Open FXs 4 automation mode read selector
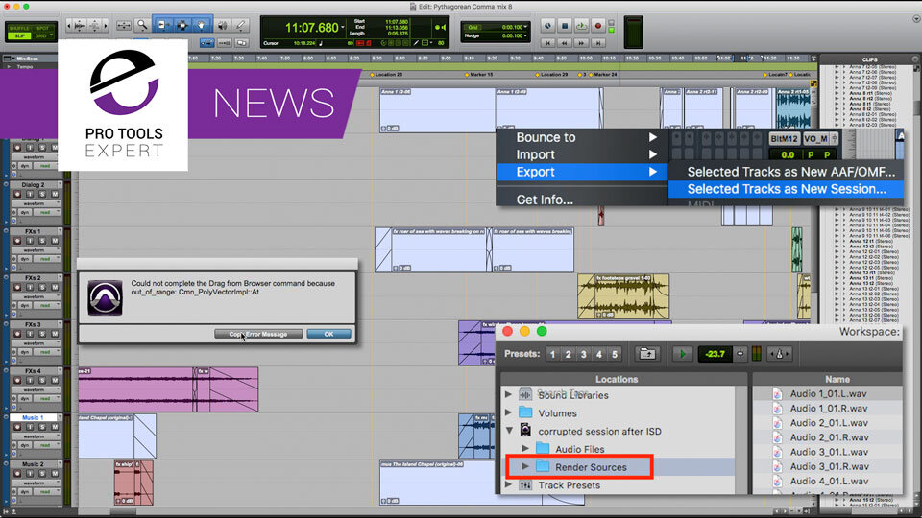The width and height of the screenshot is (922, 518). [46, 399]
